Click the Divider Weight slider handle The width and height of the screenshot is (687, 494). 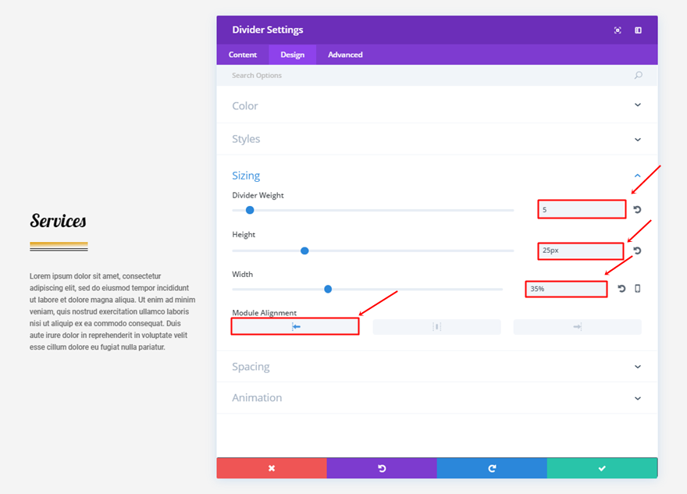250,210
